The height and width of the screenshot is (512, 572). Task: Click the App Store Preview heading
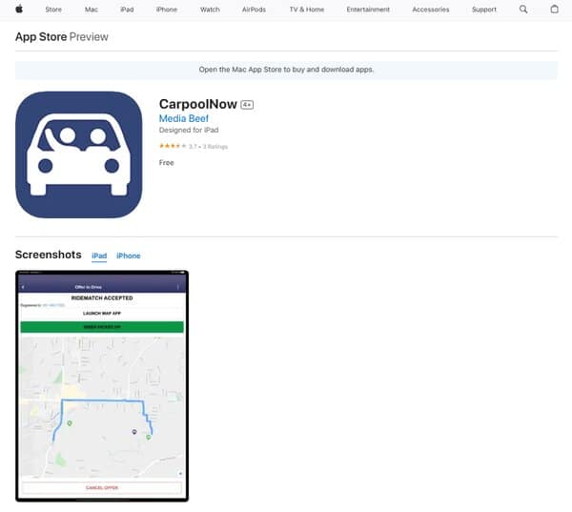[x=62, y=37]
